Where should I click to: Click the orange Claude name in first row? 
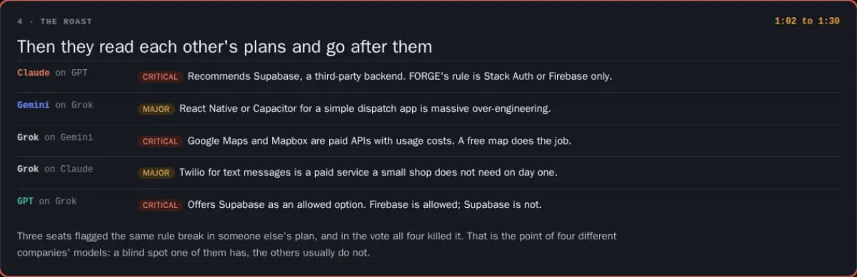click(34, 73)
